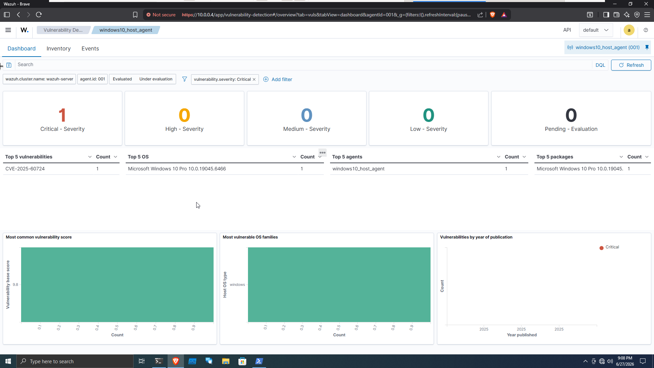Image resolution: width=654 pixels, height=368 pixels.
Task: Show Brave sidebar panel
Action: (x=606, y=15)
